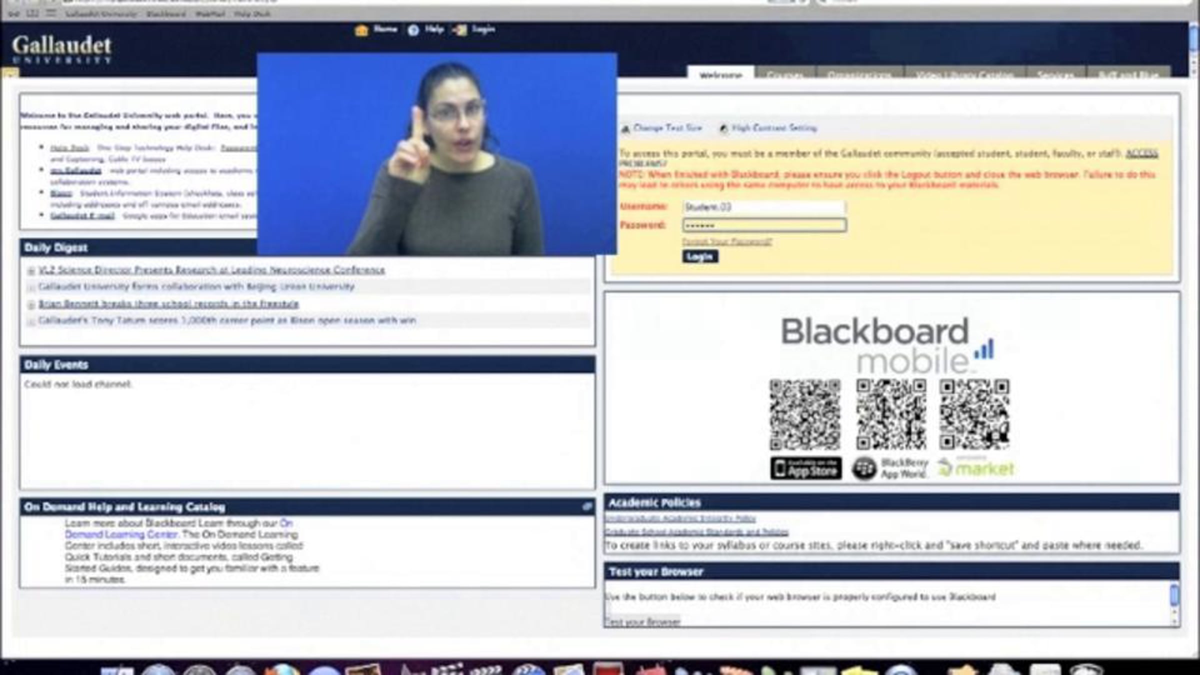
Task: Open the Tony Tatum 1,000th point headline
Action: pos(227,320)
